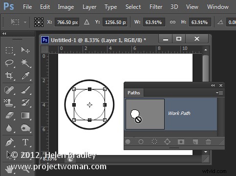Open the transform tool preset dropdown

25,22
